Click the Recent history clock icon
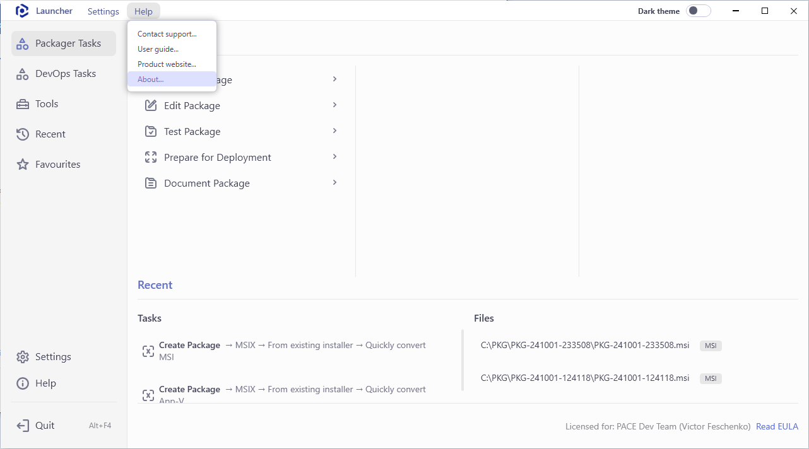Viewport: 809px width, 449px height. [x=23, y=134]
